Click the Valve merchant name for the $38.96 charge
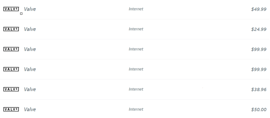The width and height of the screenshot is (270, 118). click(x=30, y=89)
